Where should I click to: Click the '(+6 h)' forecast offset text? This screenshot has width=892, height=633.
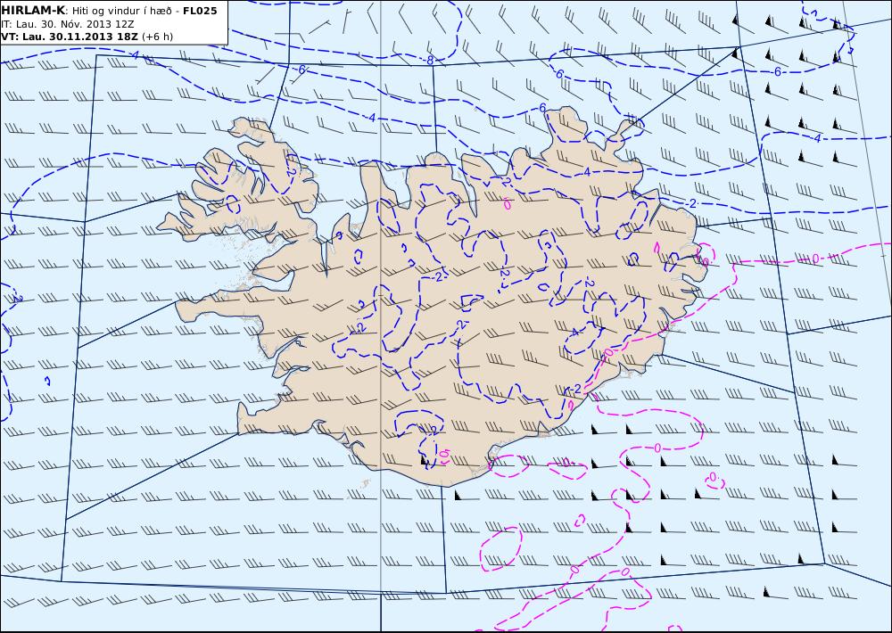(x=158, y=37)
